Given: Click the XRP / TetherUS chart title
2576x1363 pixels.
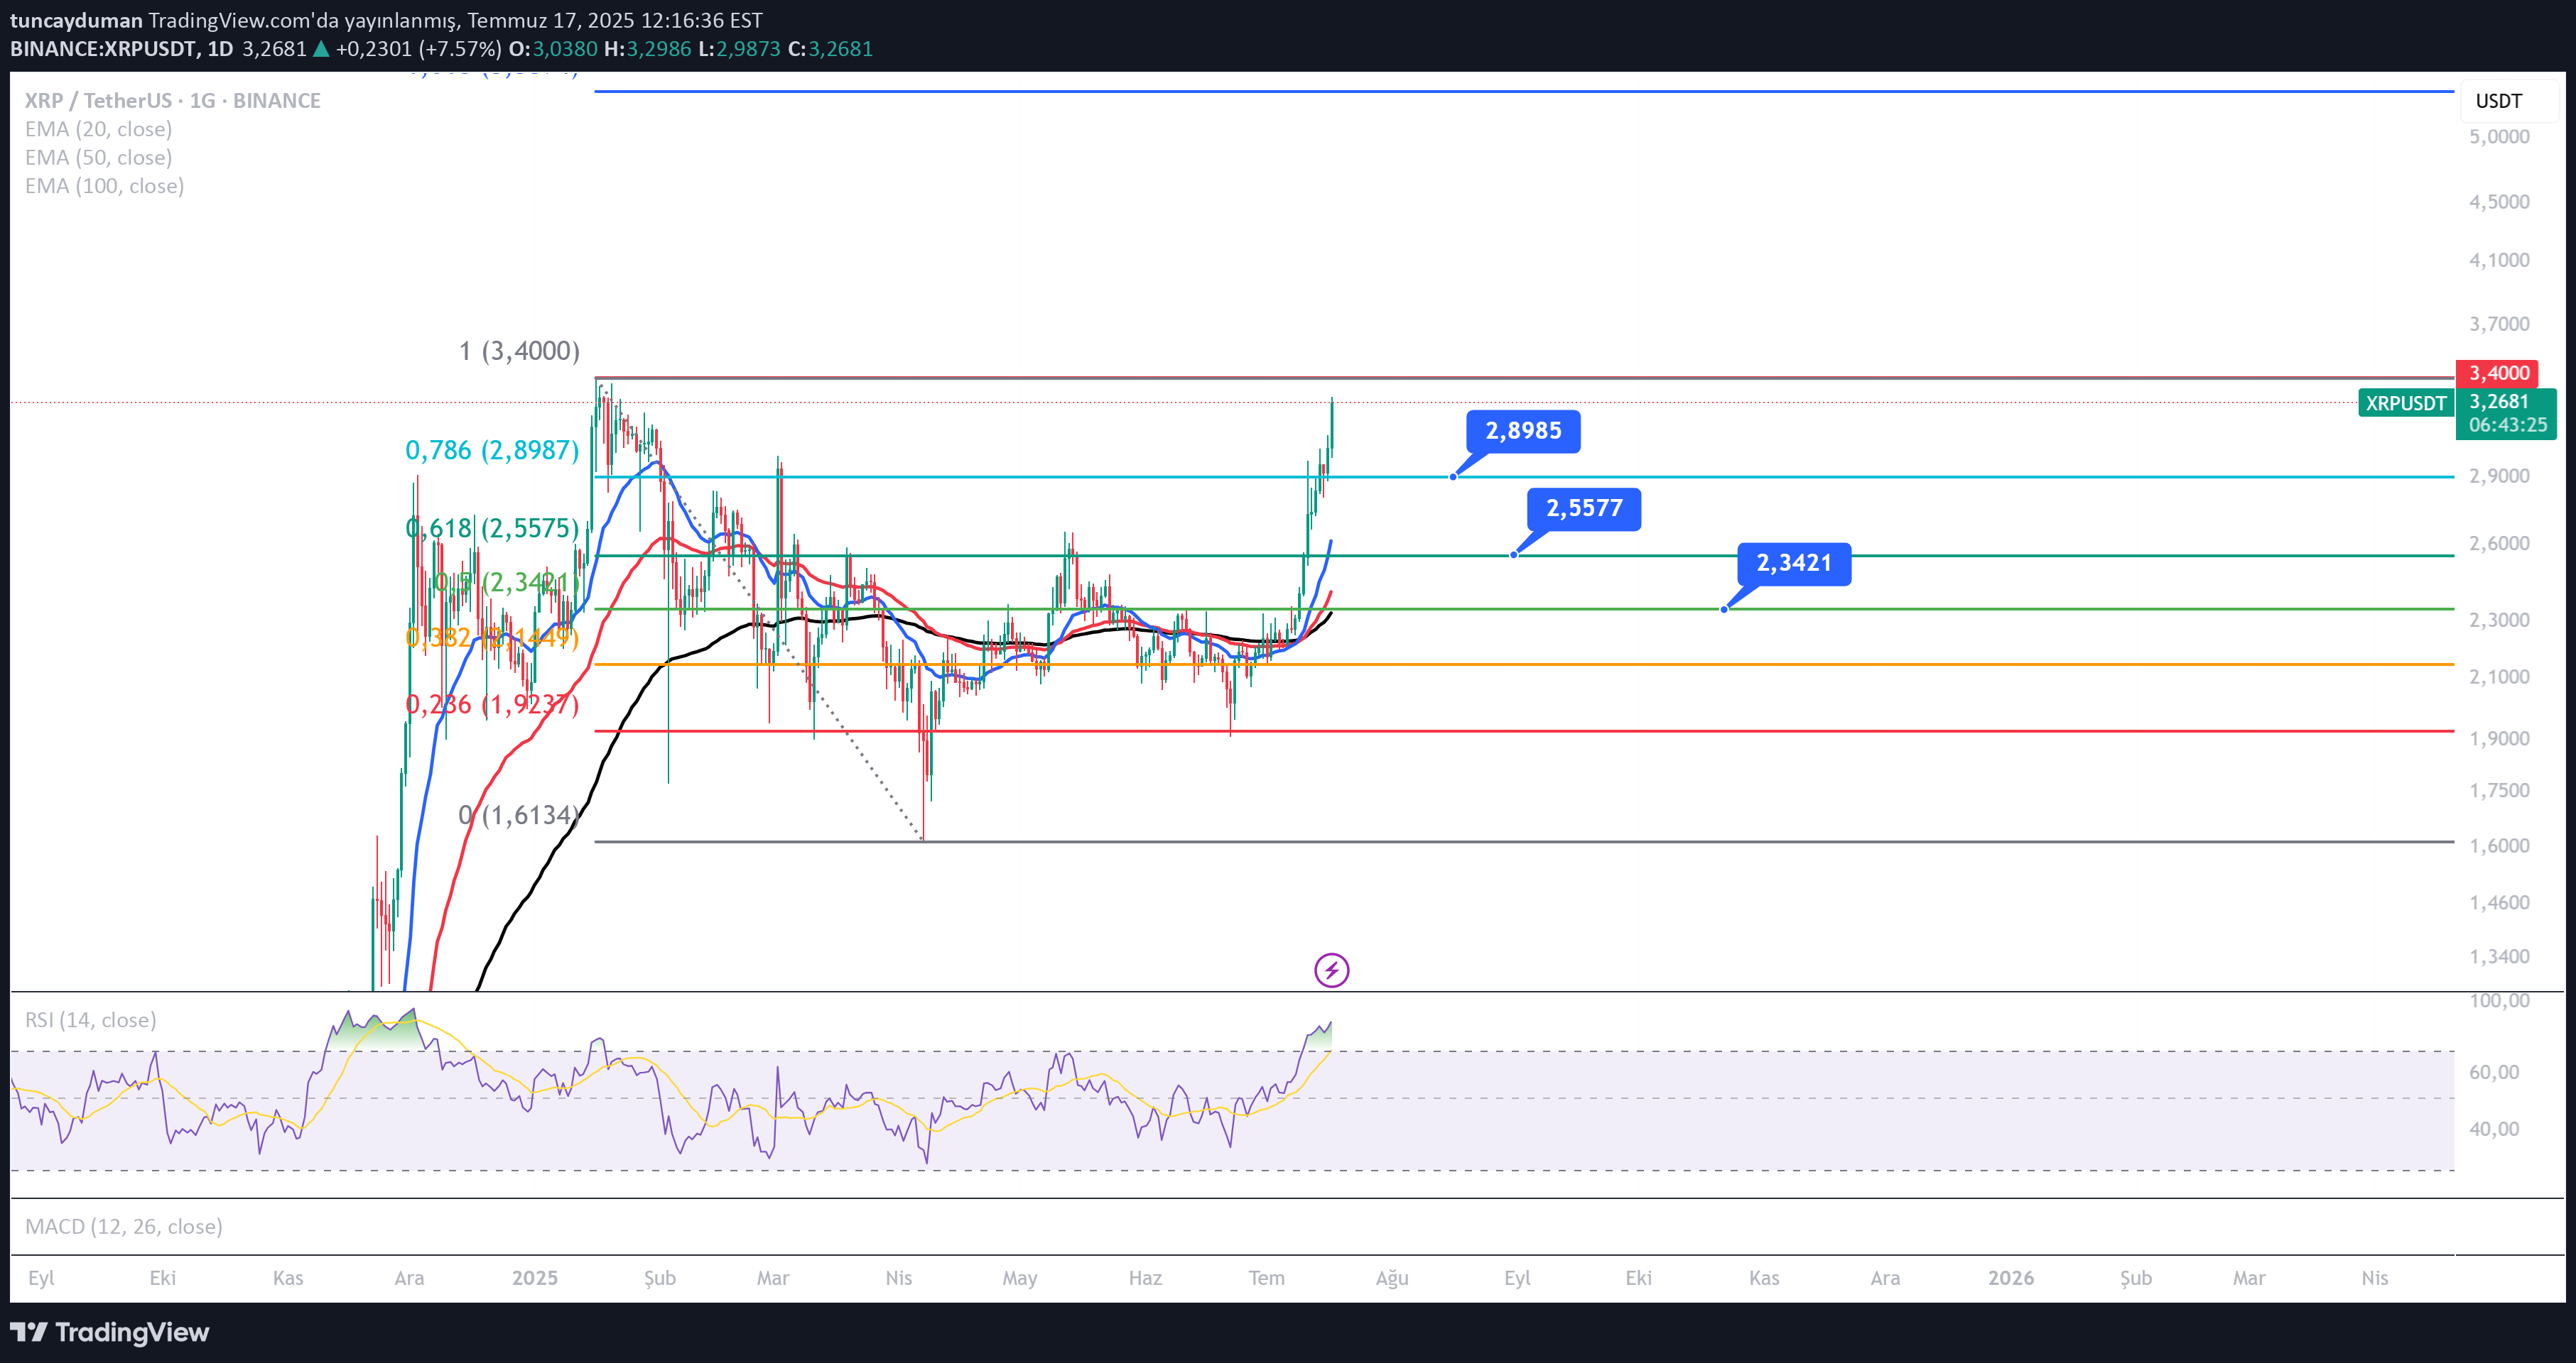Looking at the screenshot, I should pyautogui.click(x=172, y=101).
